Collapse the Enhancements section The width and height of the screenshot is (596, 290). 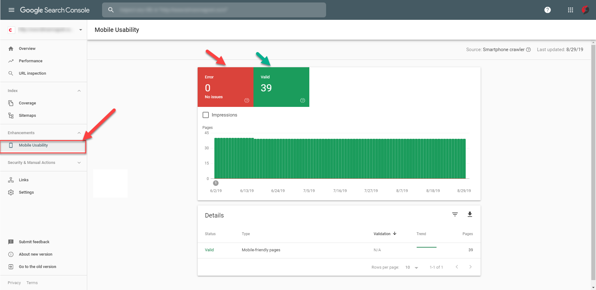coord(79,133)
